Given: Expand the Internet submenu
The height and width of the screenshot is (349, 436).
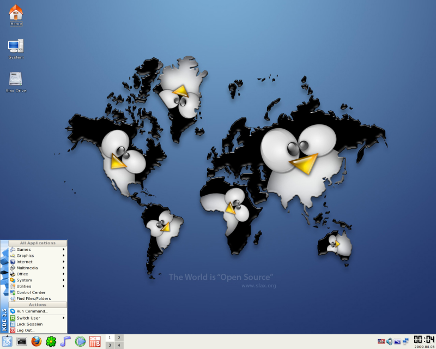Looking at the screenshot, I should [x=38, y=262].
